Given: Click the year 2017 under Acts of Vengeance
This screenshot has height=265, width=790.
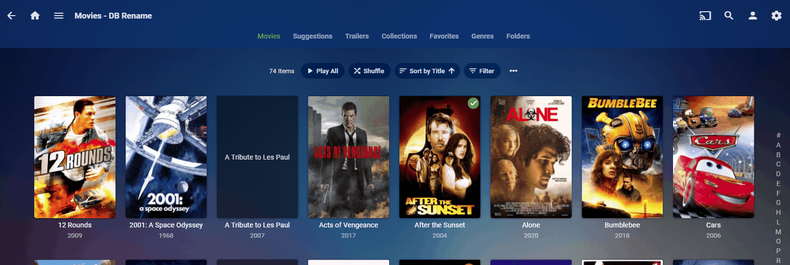Looking at the screenshot, I should click(x=349, y=235).
